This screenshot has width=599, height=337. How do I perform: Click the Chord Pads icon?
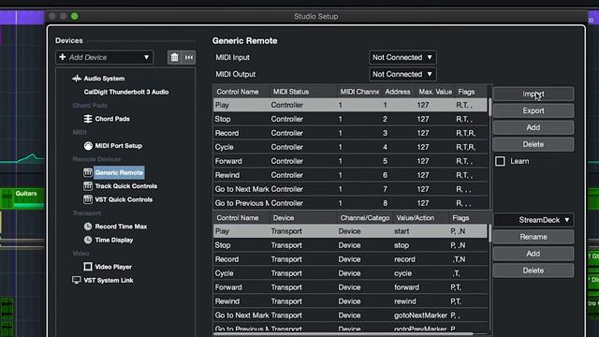88,119
